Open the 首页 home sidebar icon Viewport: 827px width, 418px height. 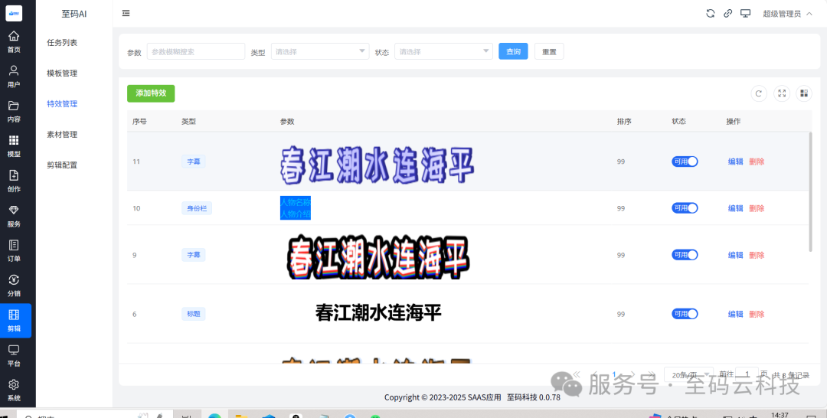pyautogui.click(x=14, y=41)
